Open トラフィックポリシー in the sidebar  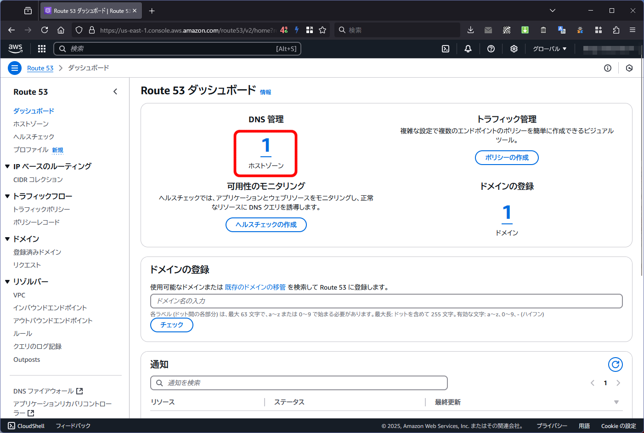(41, 209)
